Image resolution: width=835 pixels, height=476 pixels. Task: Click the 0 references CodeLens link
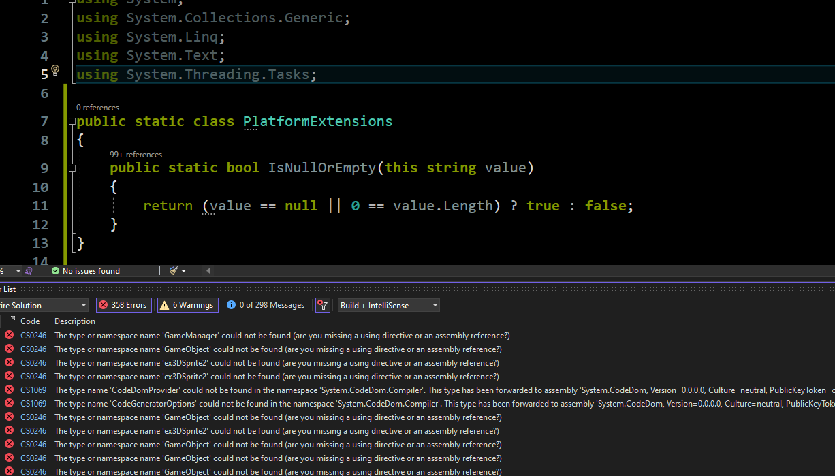click(x=97, y=108)
